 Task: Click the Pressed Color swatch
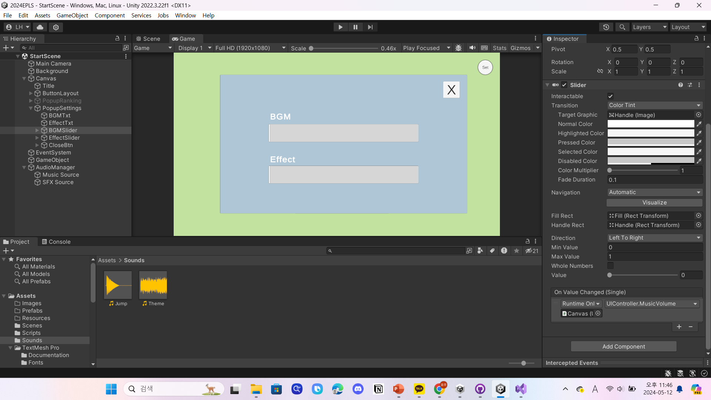point(651,143)
